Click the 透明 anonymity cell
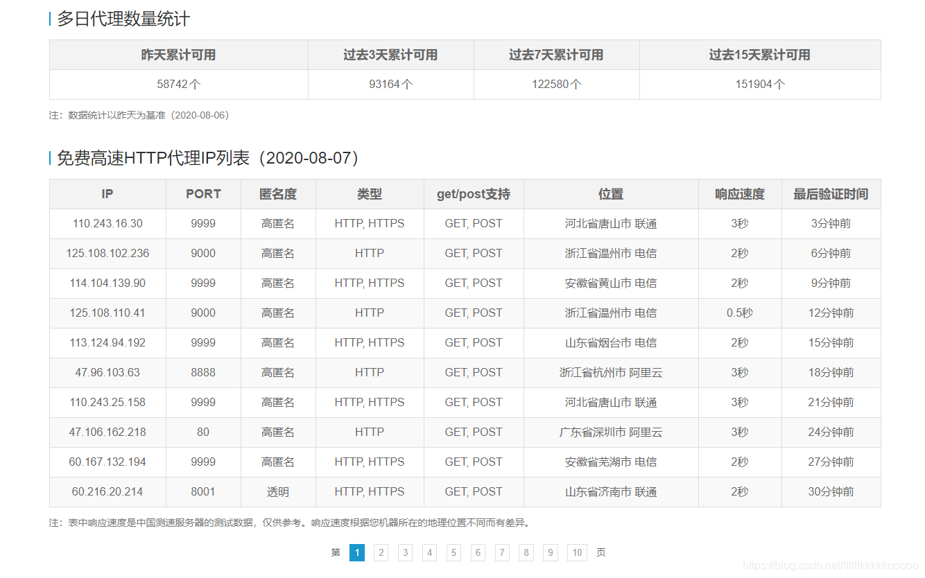This screenshot has height=578, width=925. (x=278, y=492)
